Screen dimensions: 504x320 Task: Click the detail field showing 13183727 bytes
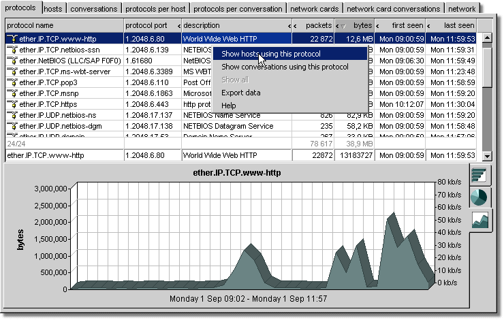(355, 155)
